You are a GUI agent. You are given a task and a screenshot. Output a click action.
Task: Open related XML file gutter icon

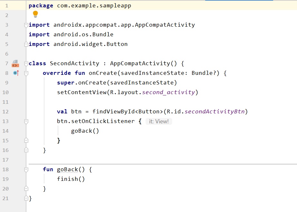[x=15, y=64]
